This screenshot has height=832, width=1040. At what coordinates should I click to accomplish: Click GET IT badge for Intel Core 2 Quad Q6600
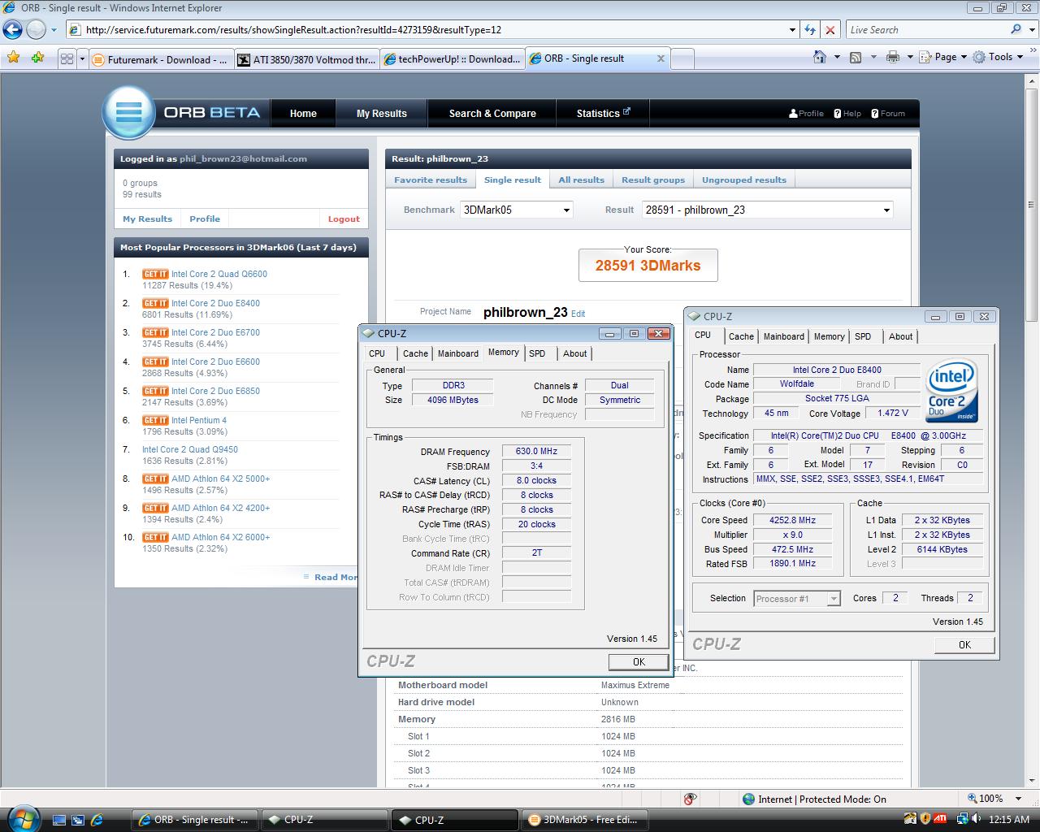(155, 274)
